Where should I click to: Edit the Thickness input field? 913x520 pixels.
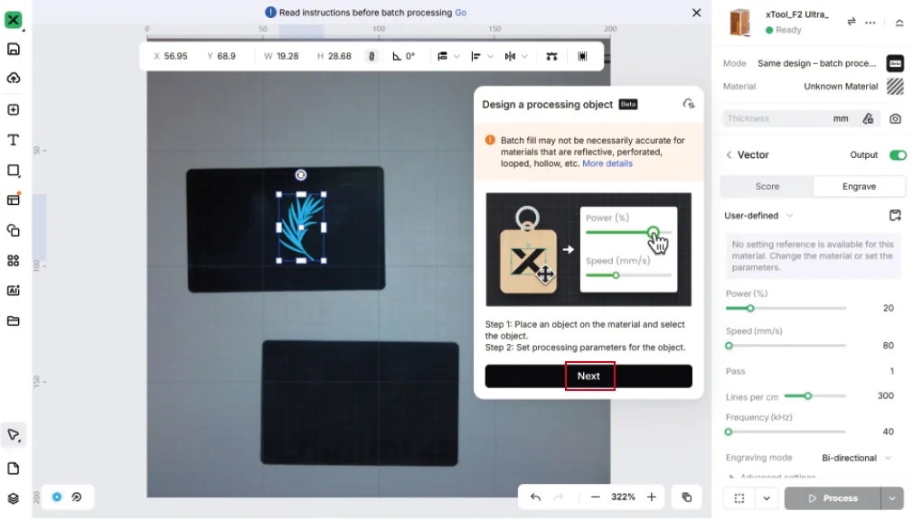click(x=777, y=118)
